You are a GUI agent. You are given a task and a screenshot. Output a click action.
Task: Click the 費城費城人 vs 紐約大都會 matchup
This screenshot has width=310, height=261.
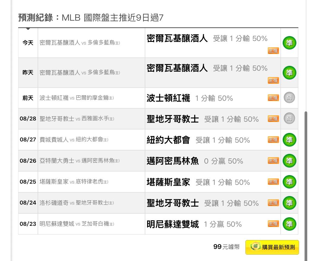74,140
